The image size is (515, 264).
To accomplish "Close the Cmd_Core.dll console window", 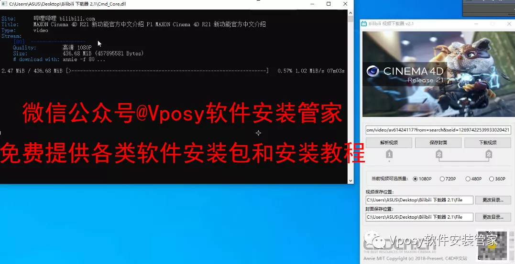I will (345, 4).
